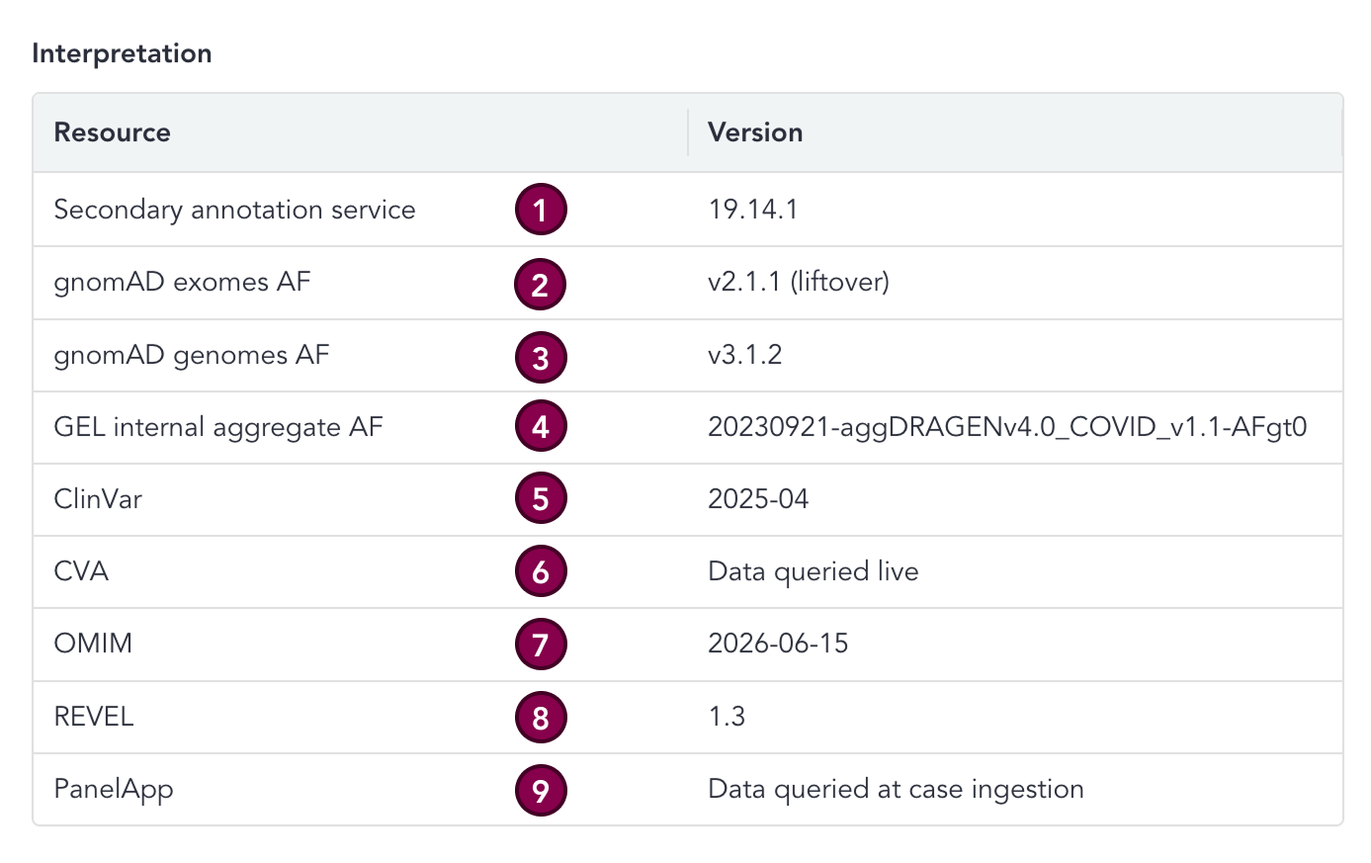
Task: Click the OMIM date 2026-06-15
Action: click(x=778, y=644)
